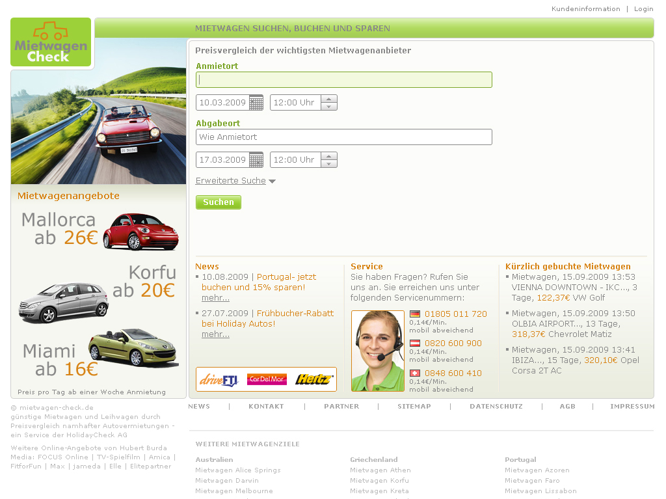Click mehr... under Frühbucher-Rabatt news

tap(215, 334)
